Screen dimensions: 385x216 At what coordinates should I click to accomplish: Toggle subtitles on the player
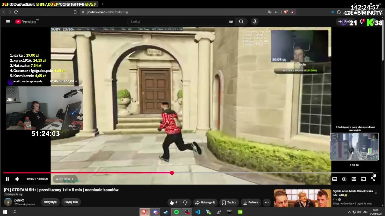(334, 179)
